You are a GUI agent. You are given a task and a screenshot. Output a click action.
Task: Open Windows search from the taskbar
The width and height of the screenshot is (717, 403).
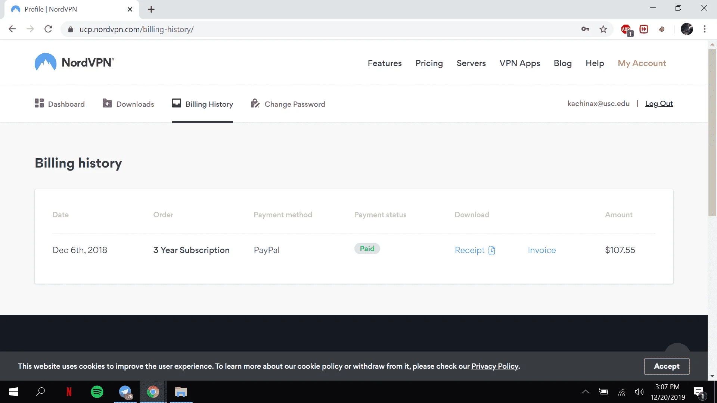40,392
